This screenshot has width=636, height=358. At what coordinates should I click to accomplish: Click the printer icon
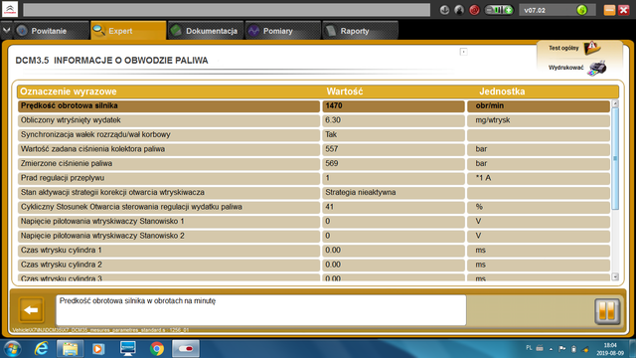tap(597, 69)
